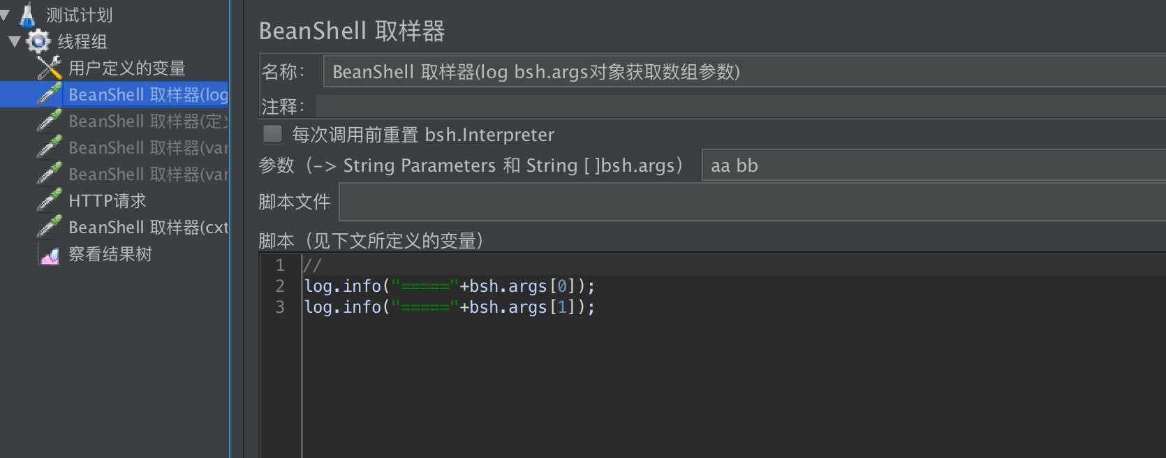The height and width of the screenshot is (458, 1166).
Task: Collapse the 线程组 tree node
Action: pos(13,41)
